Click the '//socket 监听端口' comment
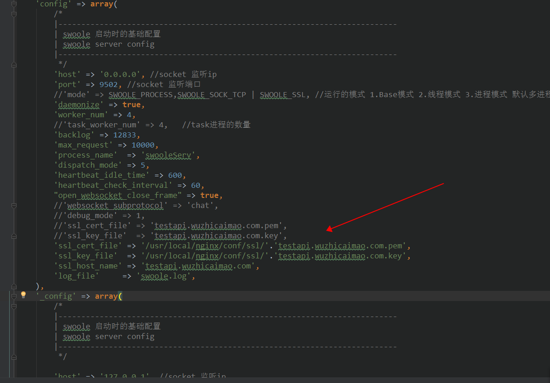The width and height of the screenshot is (550, 383). click(164, 84)
